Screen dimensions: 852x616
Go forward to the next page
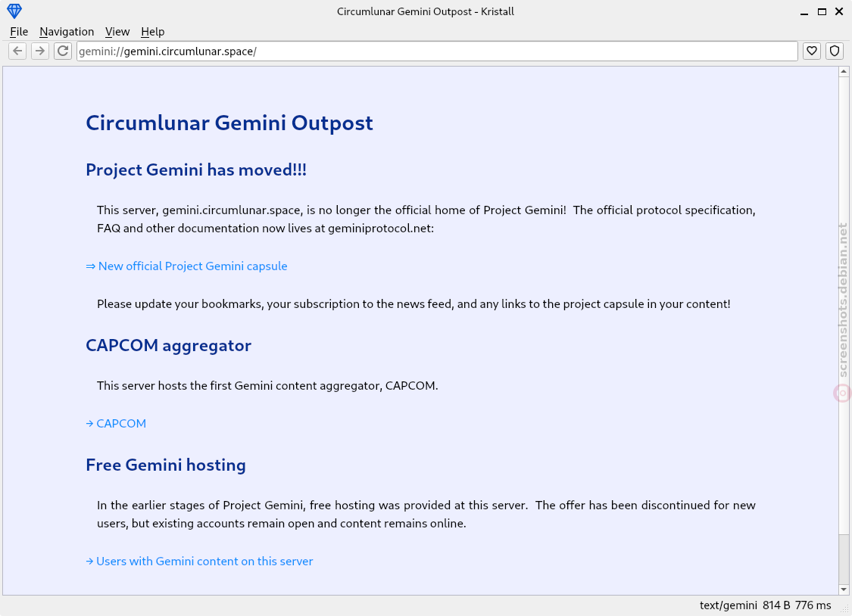click(40, 51)
